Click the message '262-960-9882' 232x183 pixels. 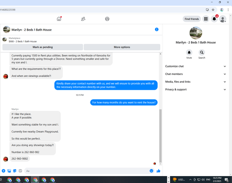click(x=19, y=159)
